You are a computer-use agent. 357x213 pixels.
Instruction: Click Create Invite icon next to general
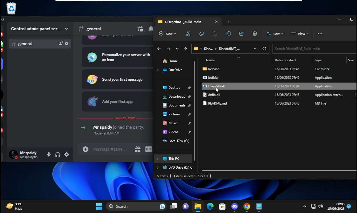click(x=61, y=44)
